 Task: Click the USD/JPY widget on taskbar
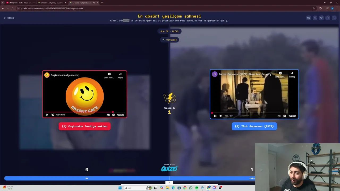8,188
